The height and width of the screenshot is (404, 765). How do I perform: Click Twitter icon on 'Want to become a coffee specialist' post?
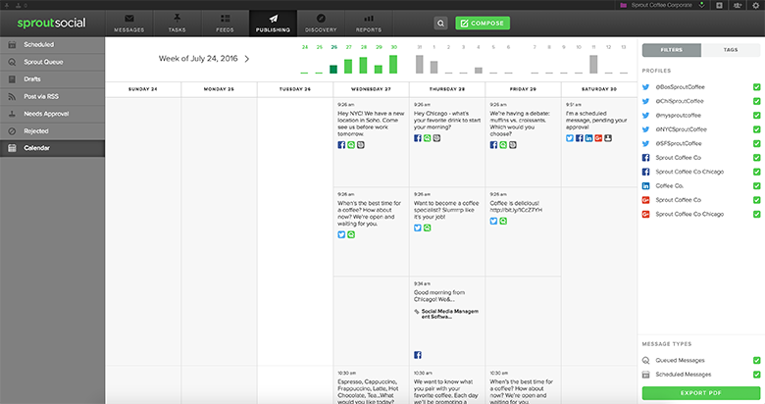tap(418, 227)
